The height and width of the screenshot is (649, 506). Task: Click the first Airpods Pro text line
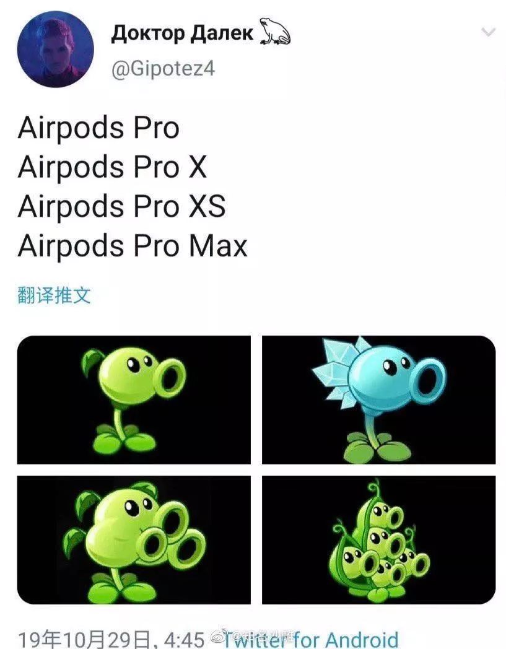tap(98, 128)
